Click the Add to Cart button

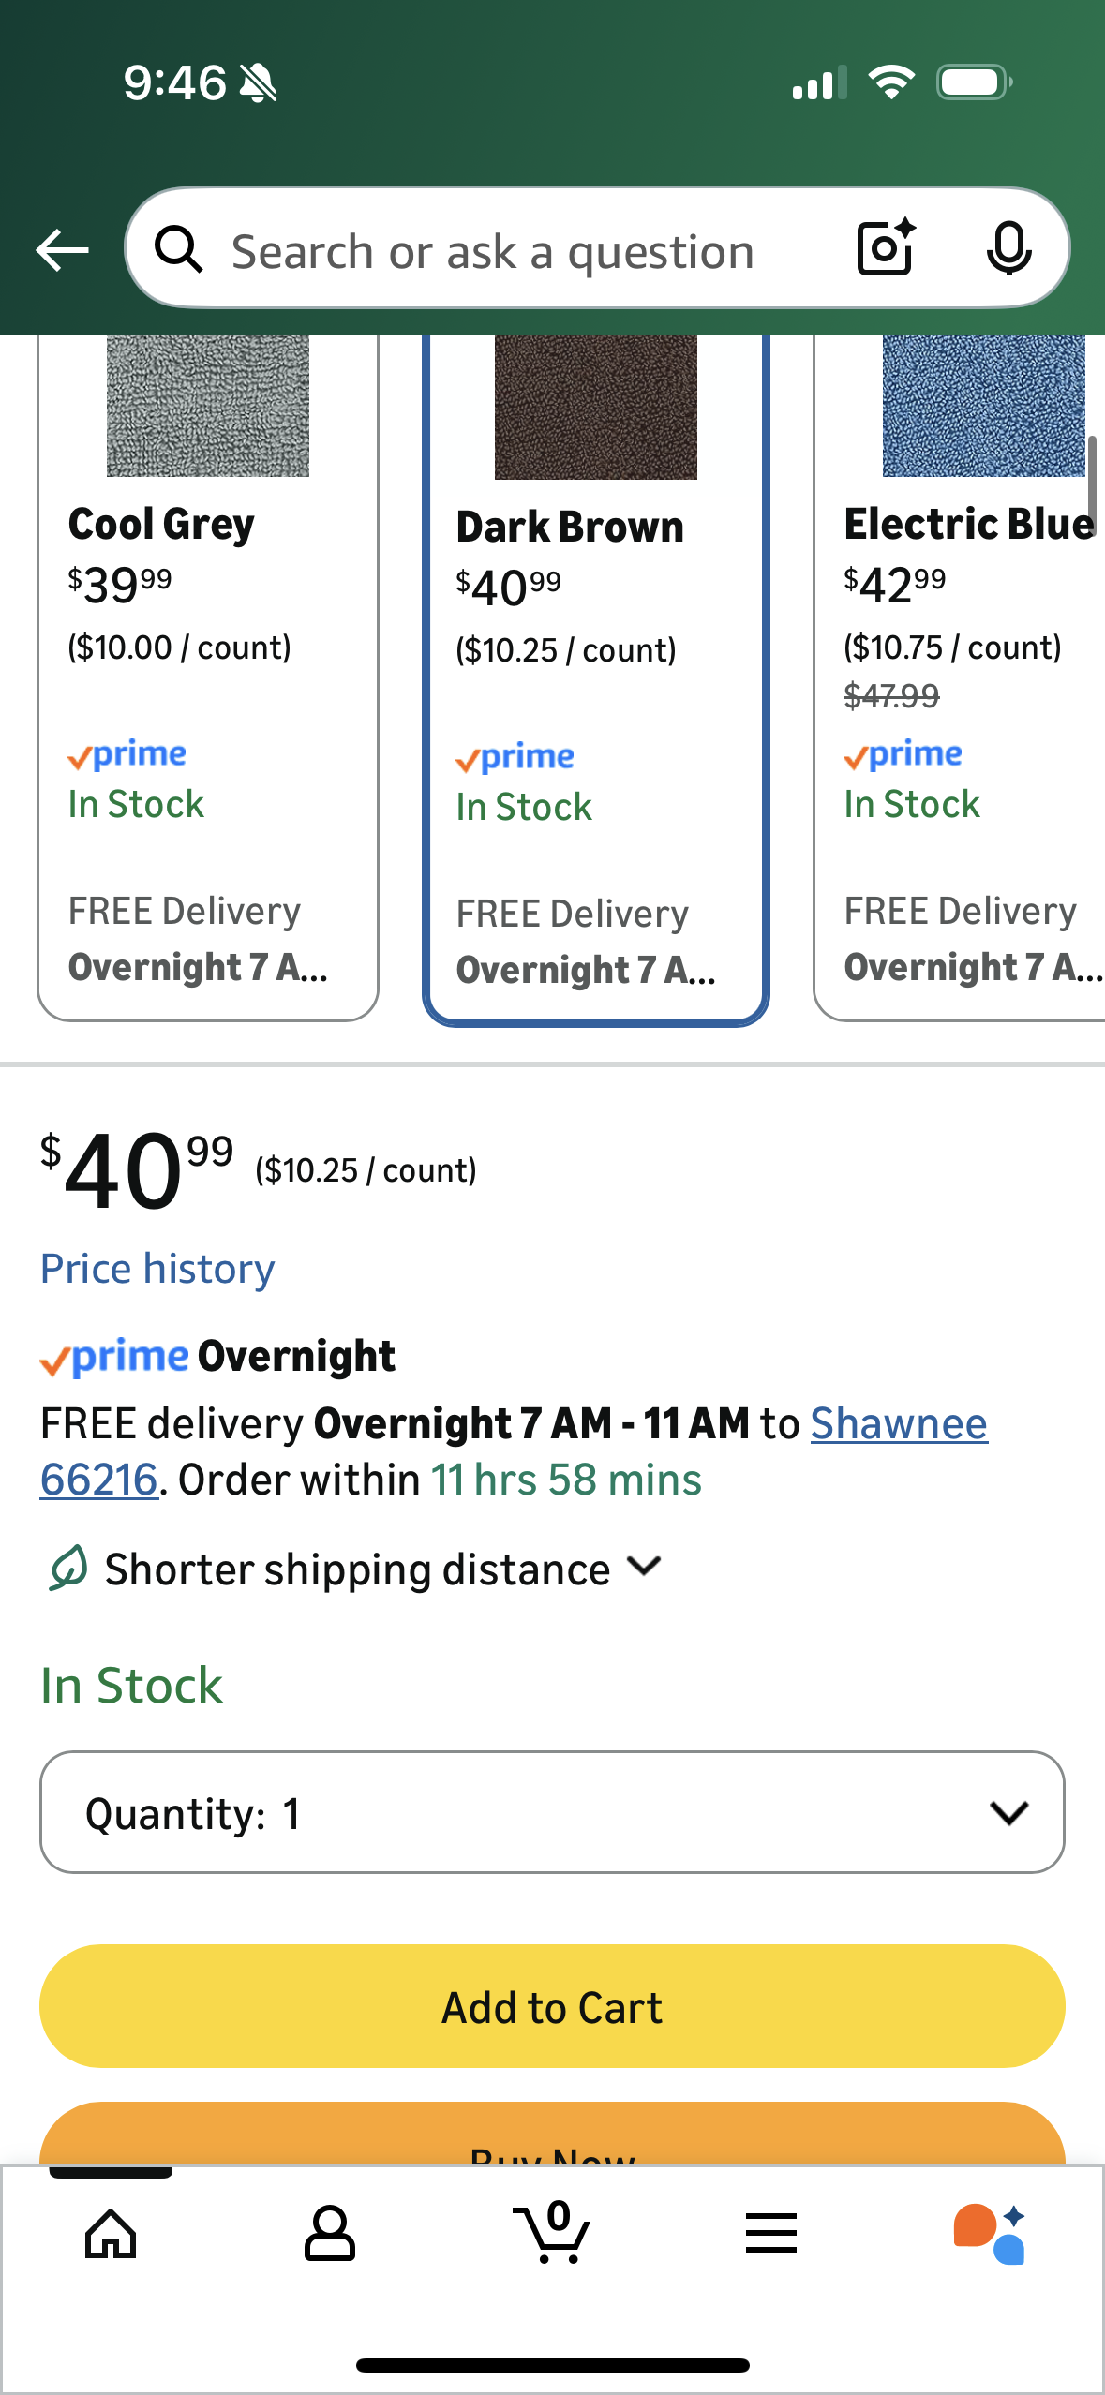(x=552, y=2006)
